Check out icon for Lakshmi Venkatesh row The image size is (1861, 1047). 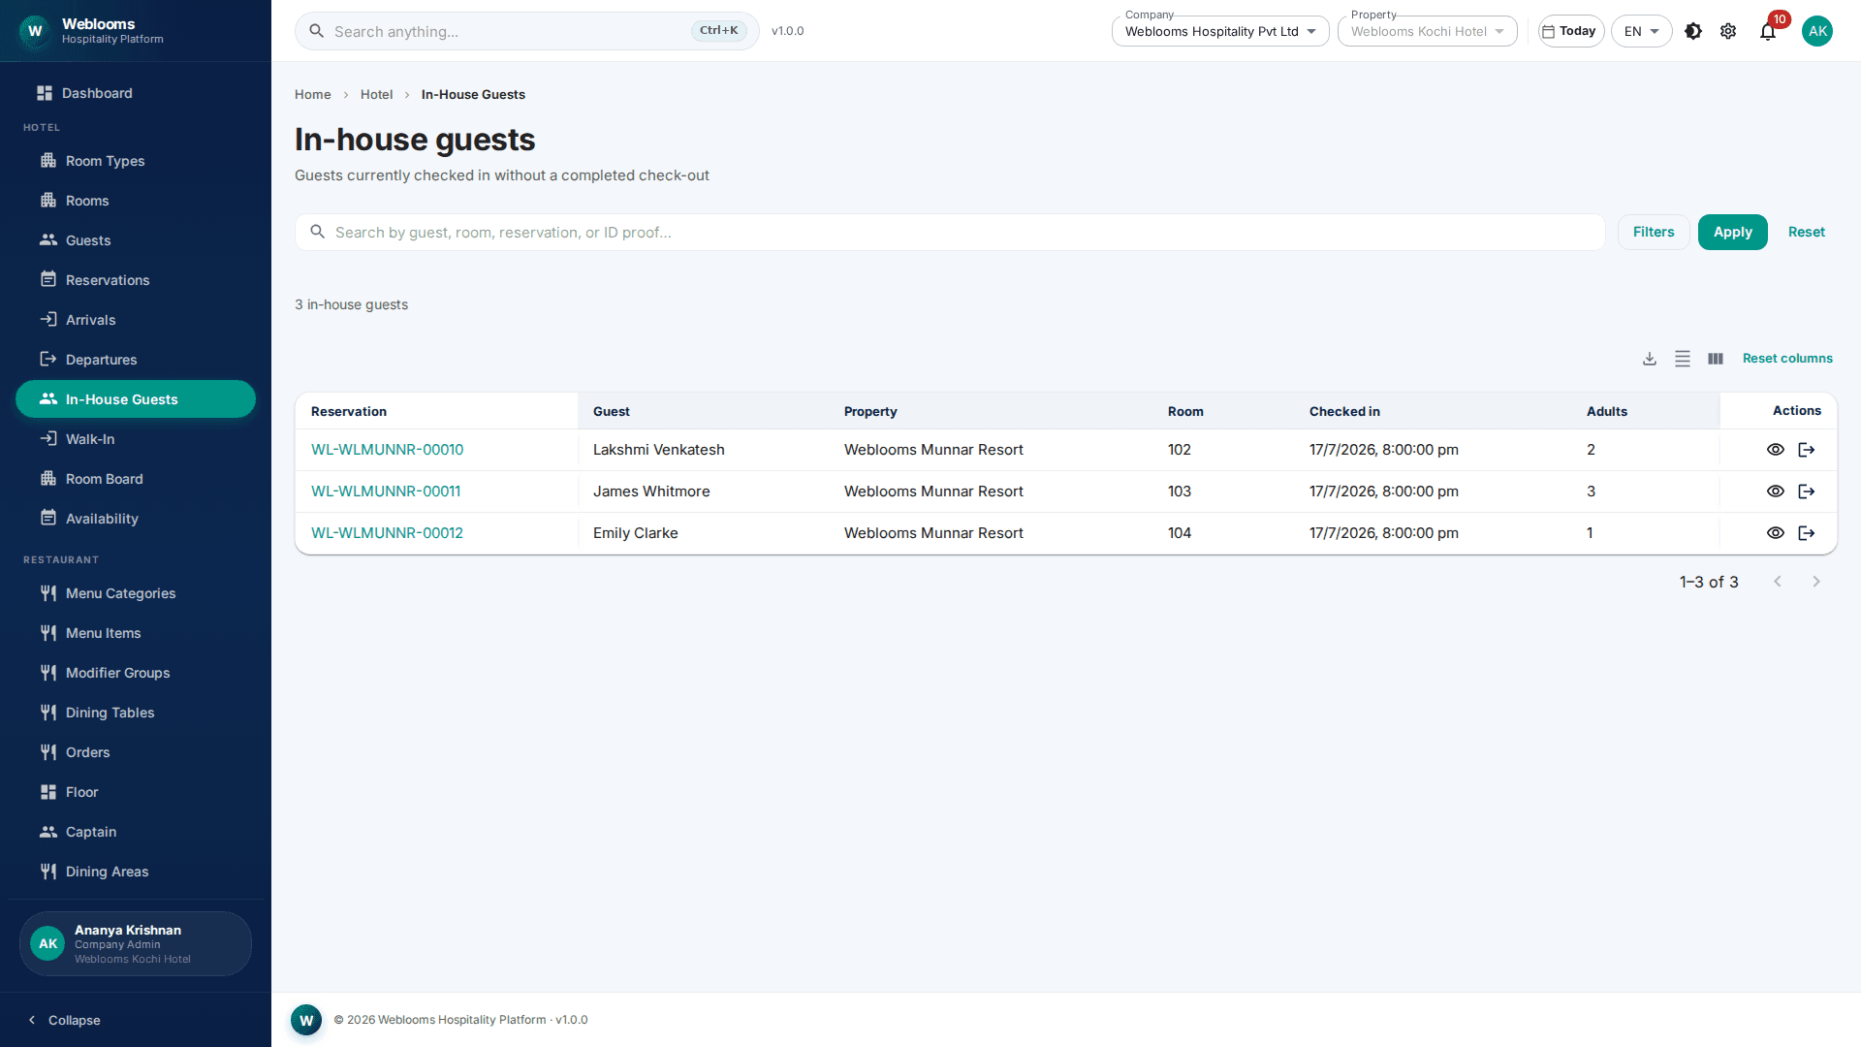(x=1807, y=450)
